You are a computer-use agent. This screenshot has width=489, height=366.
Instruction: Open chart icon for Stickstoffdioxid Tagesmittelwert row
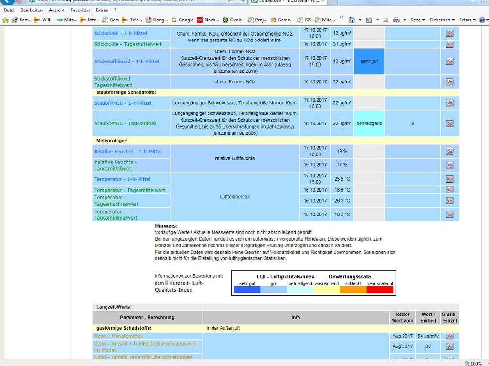click(x=449, y=82)
